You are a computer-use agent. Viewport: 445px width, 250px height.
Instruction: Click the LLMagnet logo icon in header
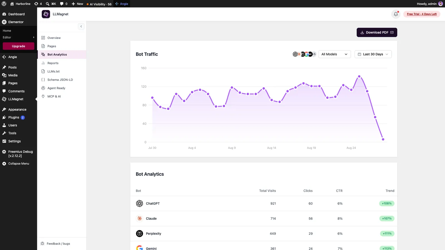click(46, 14)
